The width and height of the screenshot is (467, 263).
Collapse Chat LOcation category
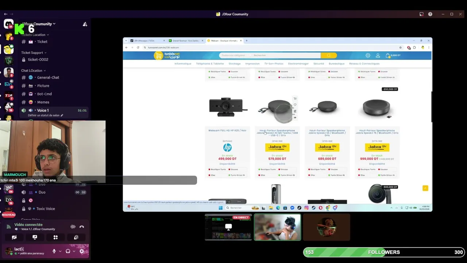(33, 70)
